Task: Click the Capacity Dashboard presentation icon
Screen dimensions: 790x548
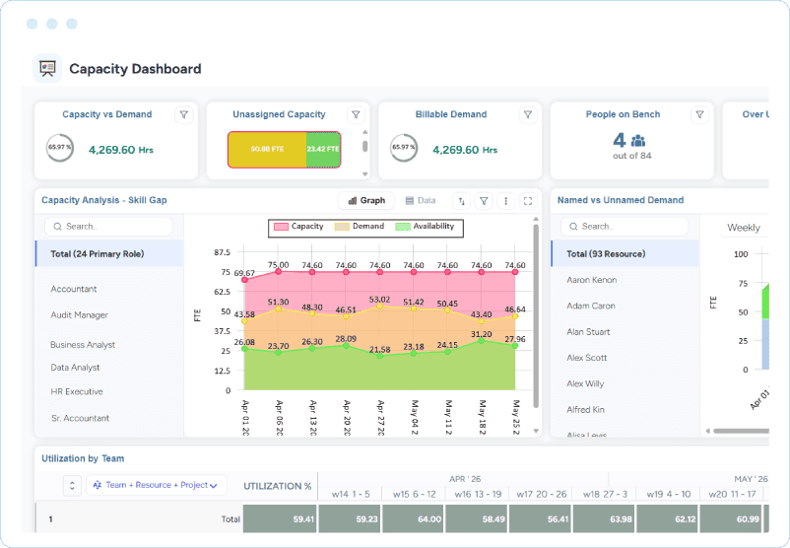Action: pyautogui.click(x=47, y=69)
